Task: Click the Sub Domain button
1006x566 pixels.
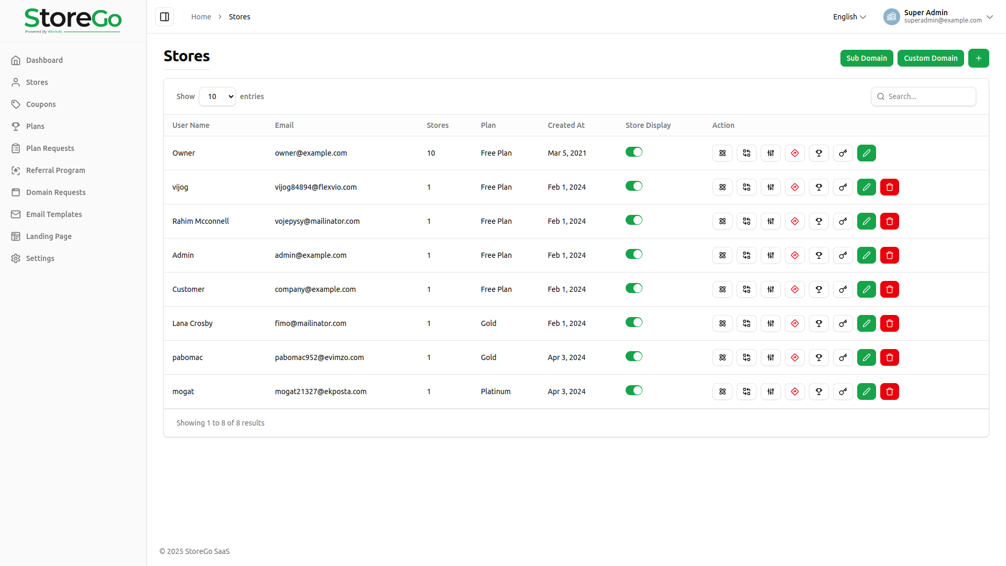Action: coord(866,58)
